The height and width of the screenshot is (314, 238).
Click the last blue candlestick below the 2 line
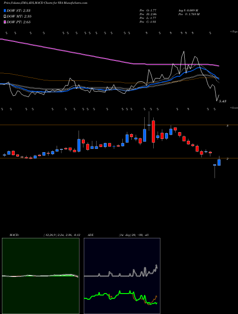[x=219, y=162]
